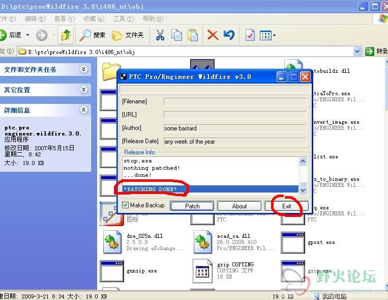Click the Filename input field

(x=234, y=102)
